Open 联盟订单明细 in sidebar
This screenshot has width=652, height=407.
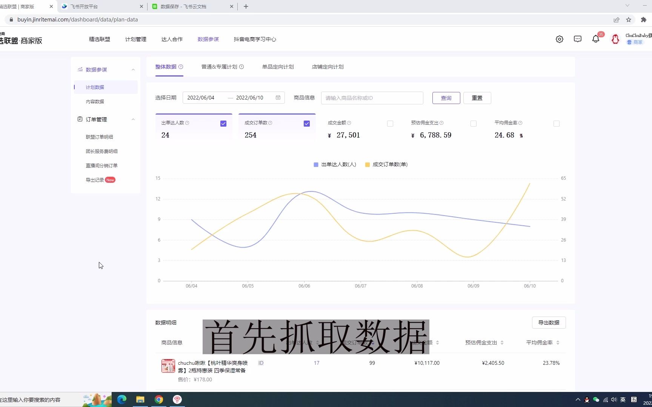(100, 137)
